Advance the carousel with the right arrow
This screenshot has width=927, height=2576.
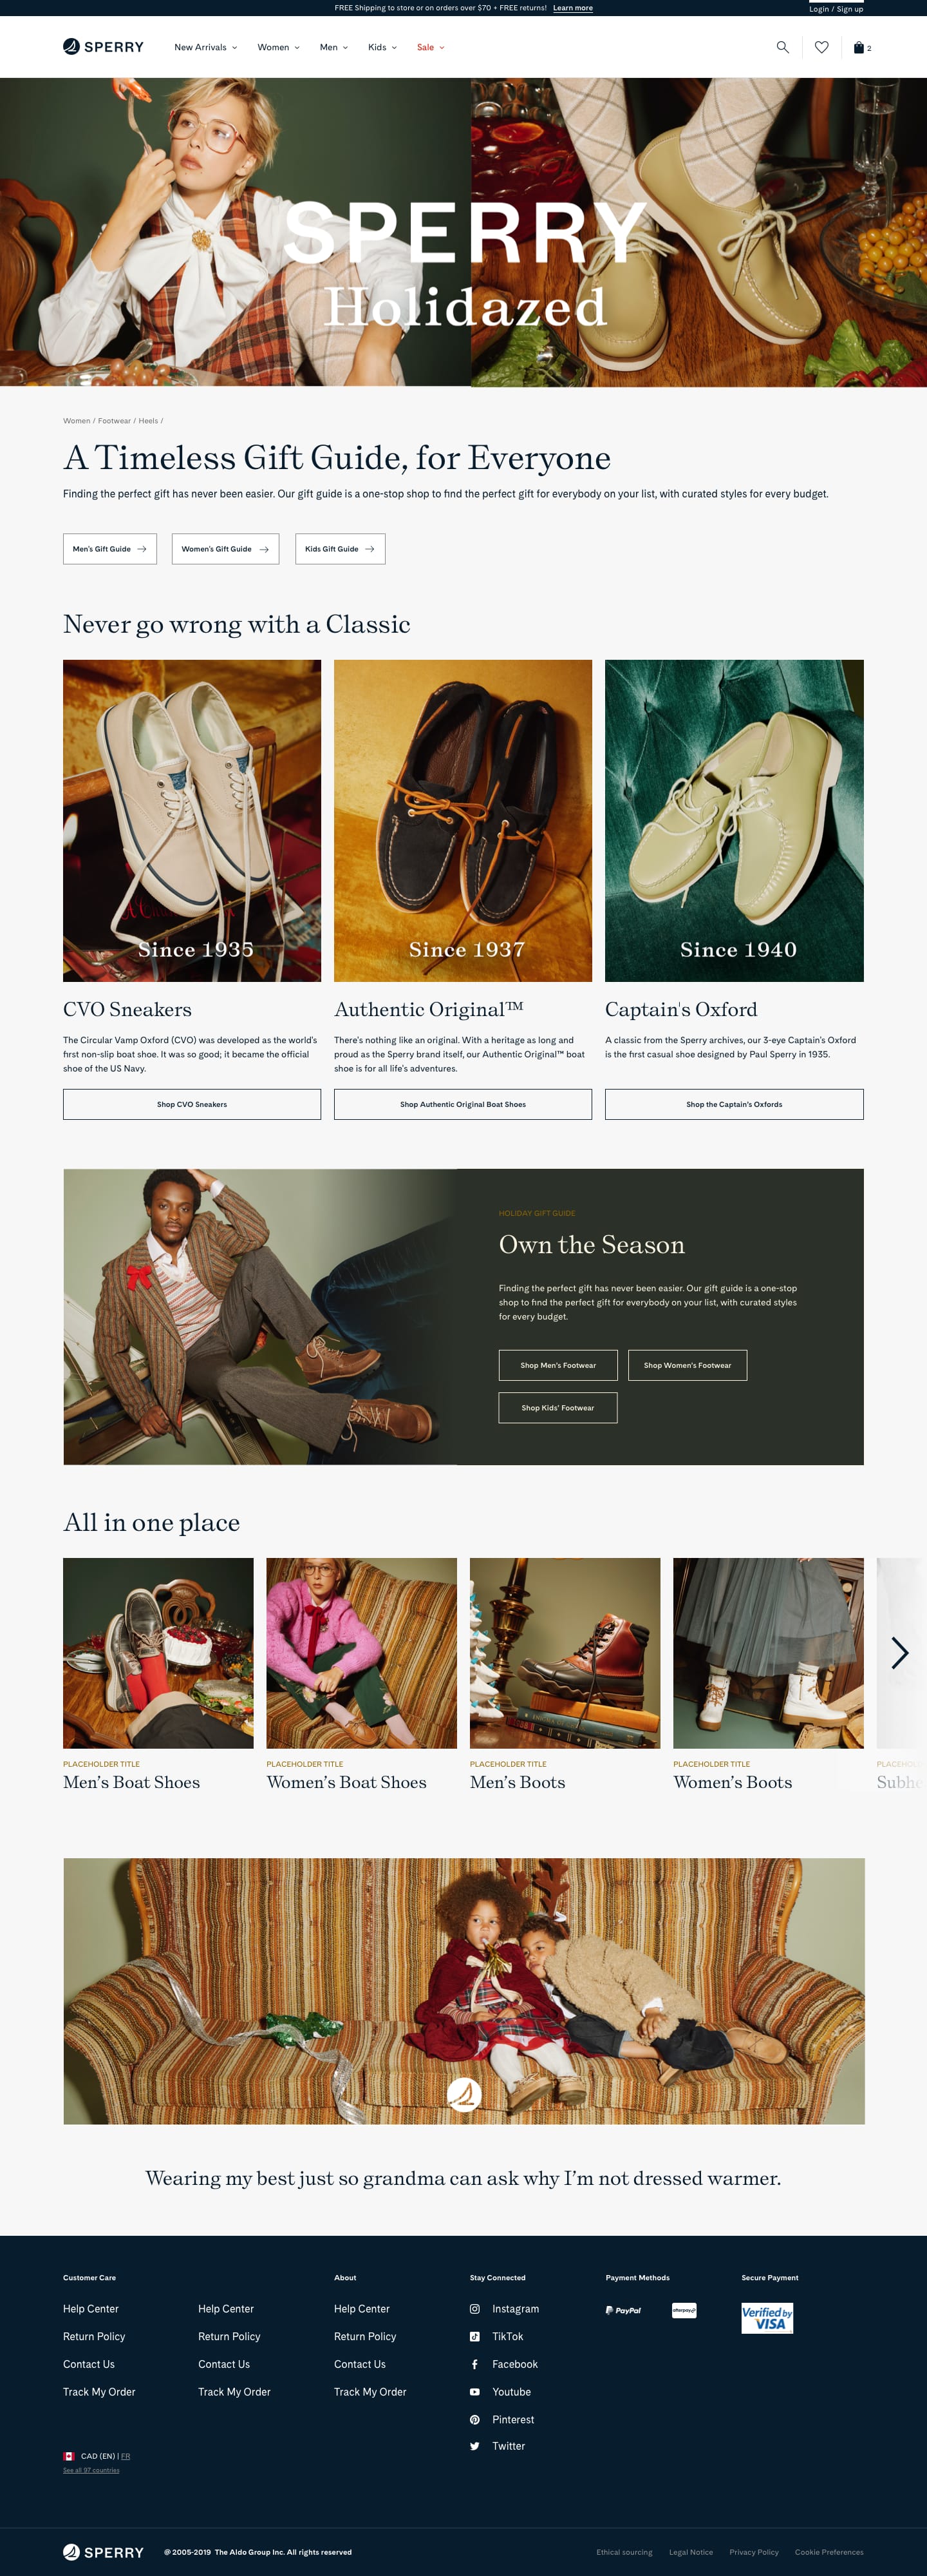[x=899, y=1653]
